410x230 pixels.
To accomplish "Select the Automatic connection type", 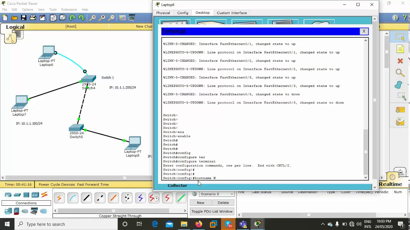I will tap(59, 198).
